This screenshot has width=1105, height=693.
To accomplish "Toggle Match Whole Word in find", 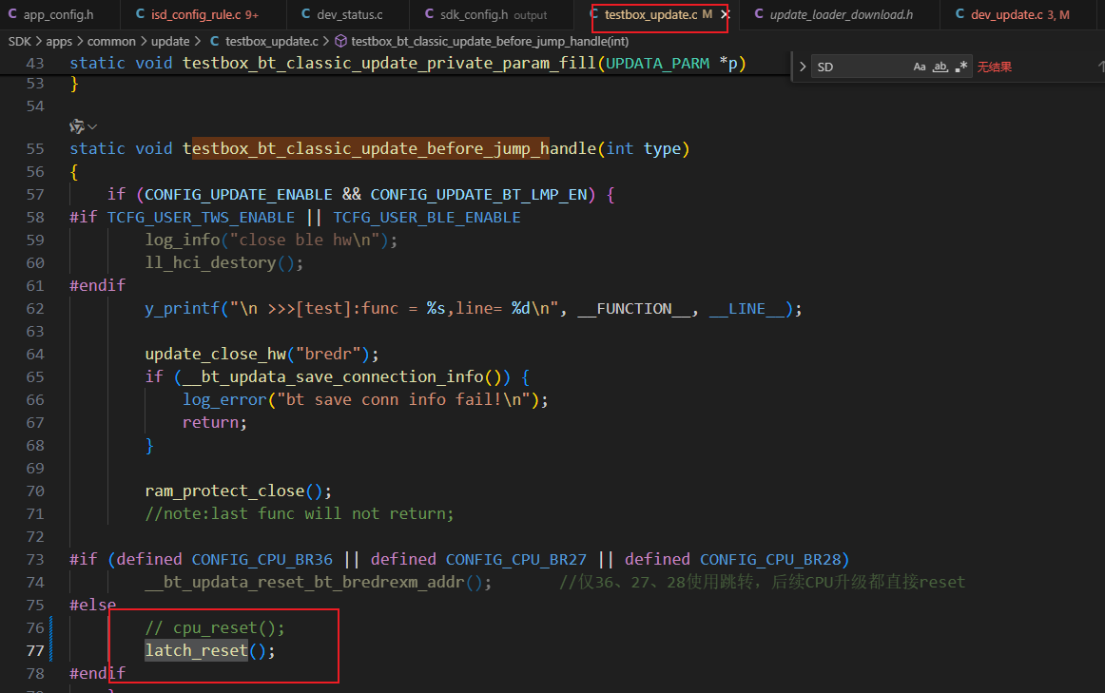I will click(940, 67).
